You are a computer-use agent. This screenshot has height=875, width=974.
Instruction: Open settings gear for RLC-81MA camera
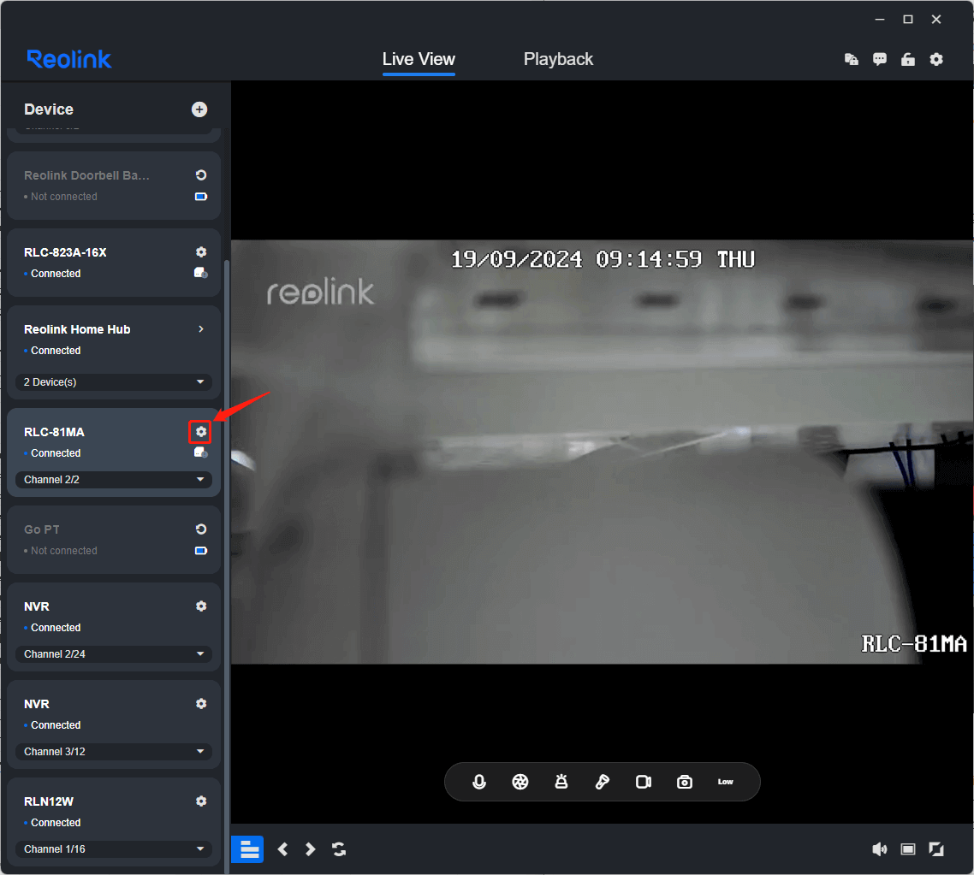200,431
